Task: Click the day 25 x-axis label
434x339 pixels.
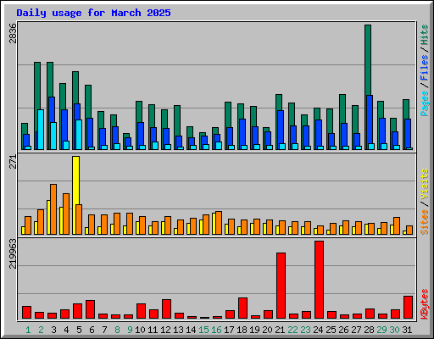Action: (331, 330)
